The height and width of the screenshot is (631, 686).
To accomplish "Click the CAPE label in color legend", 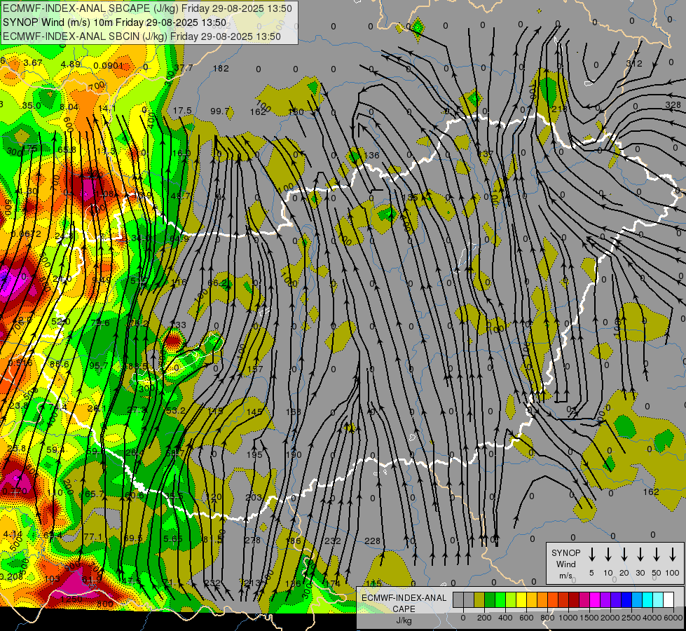I will click(x=404, y=609).
